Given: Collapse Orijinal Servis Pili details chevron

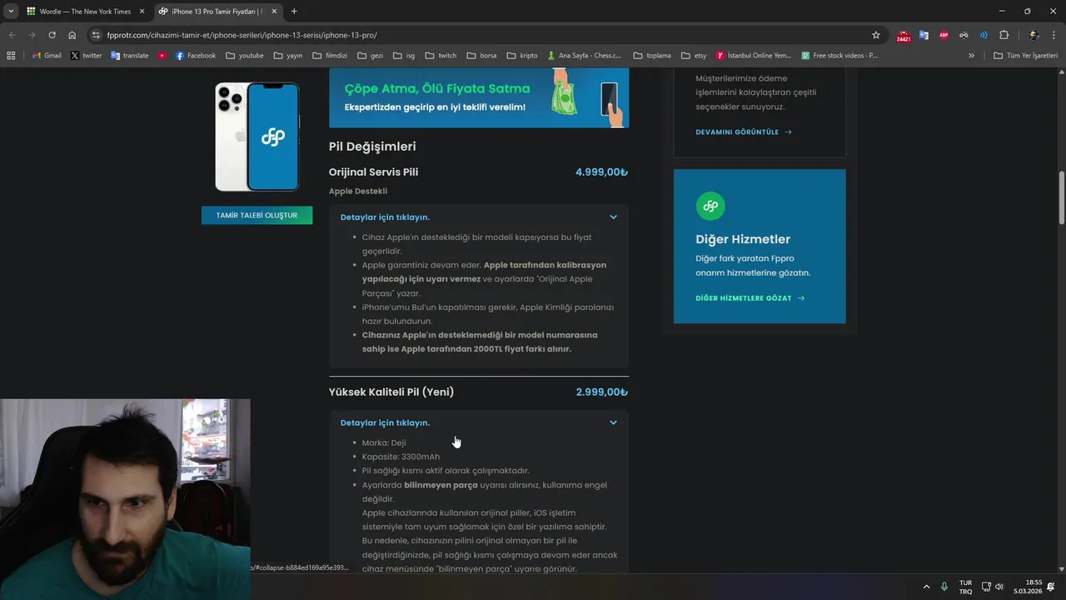Looking at the screenshot, I should click(x=613, y=217).
